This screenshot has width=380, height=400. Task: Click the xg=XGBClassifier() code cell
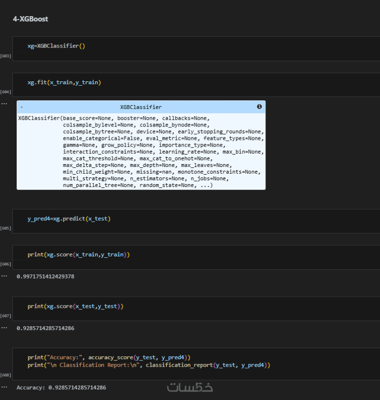[x=196, y=49]
